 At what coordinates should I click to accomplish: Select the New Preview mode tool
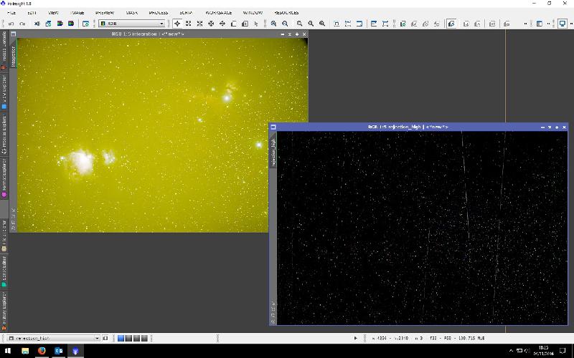point(234,24)
